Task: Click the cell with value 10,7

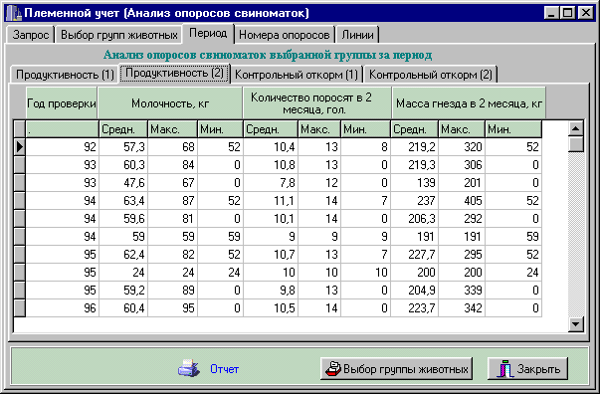Action: point(271,255)
